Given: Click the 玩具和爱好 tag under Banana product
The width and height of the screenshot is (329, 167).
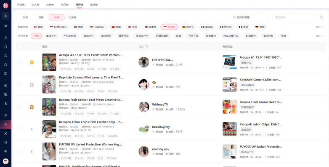Looking at the screenshot, I should [x=247, y=107].
